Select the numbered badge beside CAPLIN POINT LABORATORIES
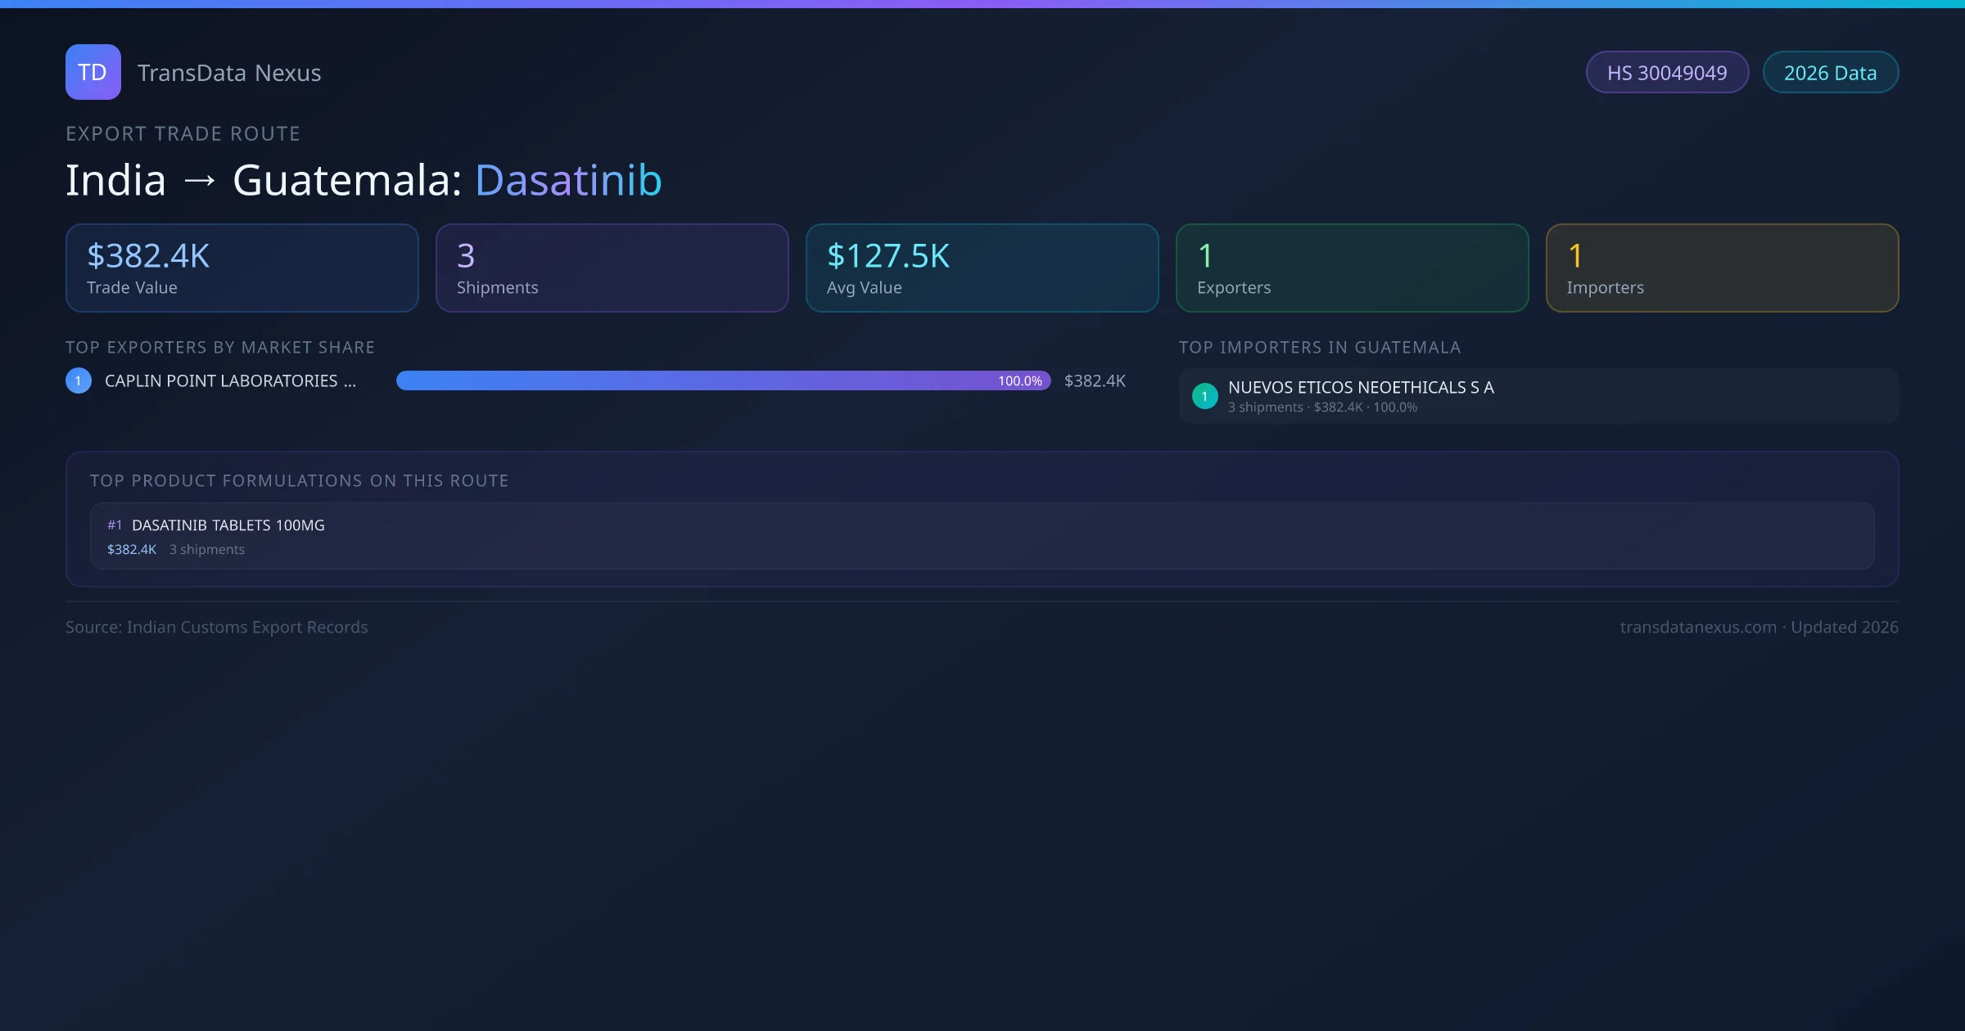The width and height of the screenshot is (1965, 1031). (x=78, y=380)
